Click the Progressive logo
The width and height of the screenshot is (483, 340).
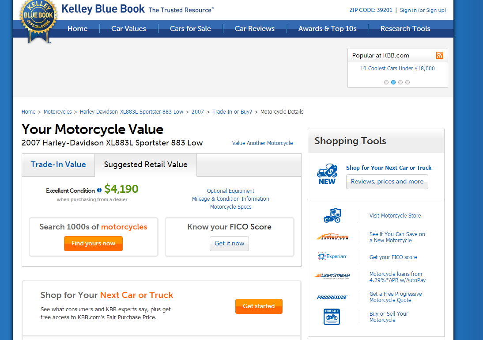coord(332,297)
